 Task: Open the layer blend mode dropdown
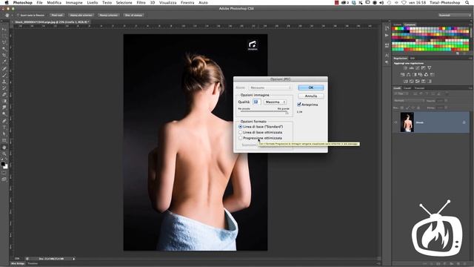click(410, 101)
